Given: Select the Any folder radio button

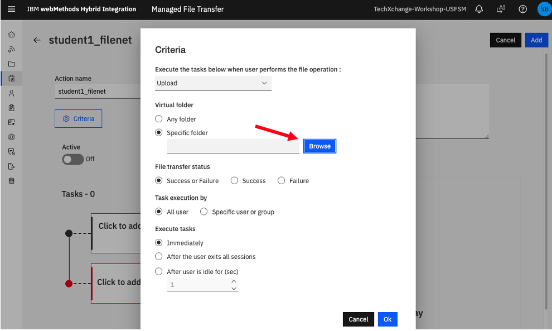Looking at the screenshot, I should click(159, 119).
